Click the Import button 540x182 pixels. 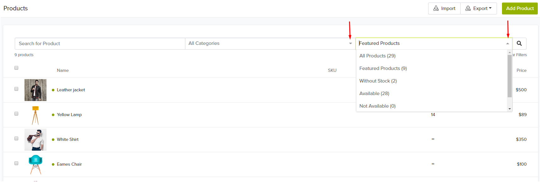444,8
